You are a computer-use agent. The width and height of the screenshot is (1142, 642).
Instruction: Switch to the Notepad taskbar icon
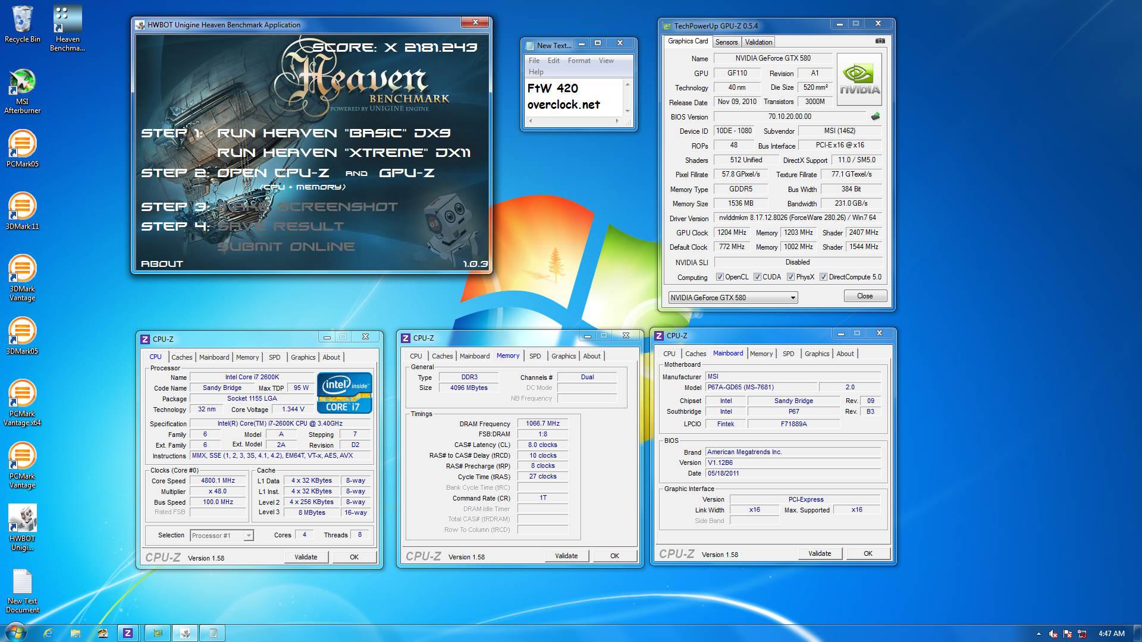click(212, 633)
